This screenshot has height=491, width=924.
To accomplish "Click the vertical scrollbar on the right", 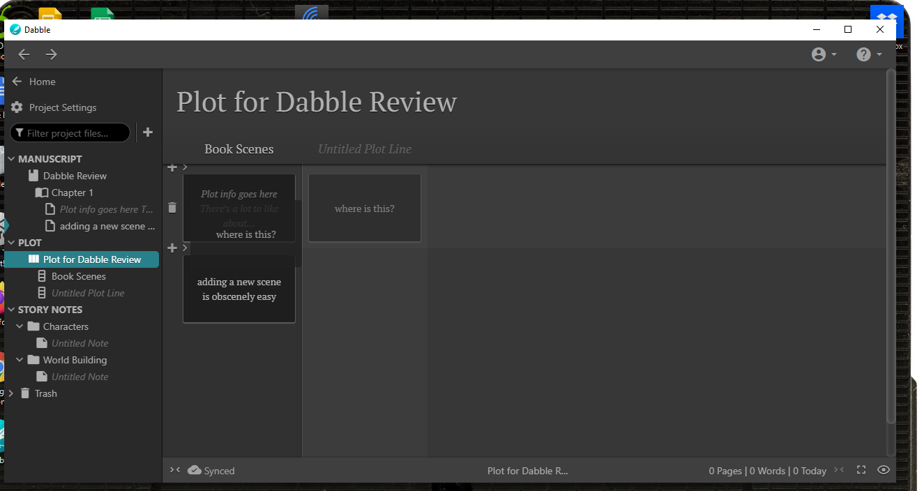I will coord(891,244).
